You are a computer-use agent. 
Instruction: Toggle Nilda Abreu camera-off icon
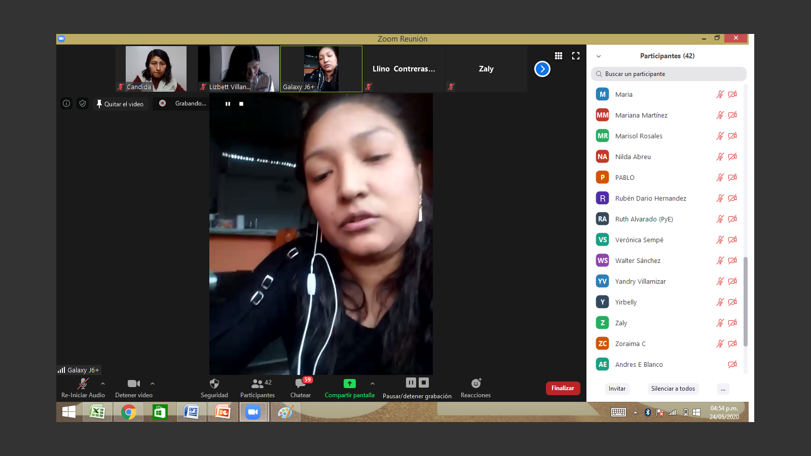[x=732, y=157]
